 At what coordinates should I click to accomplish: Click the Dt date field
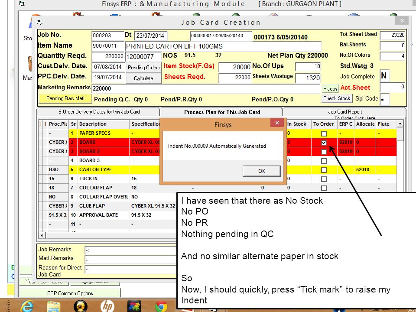pos(151,36)
